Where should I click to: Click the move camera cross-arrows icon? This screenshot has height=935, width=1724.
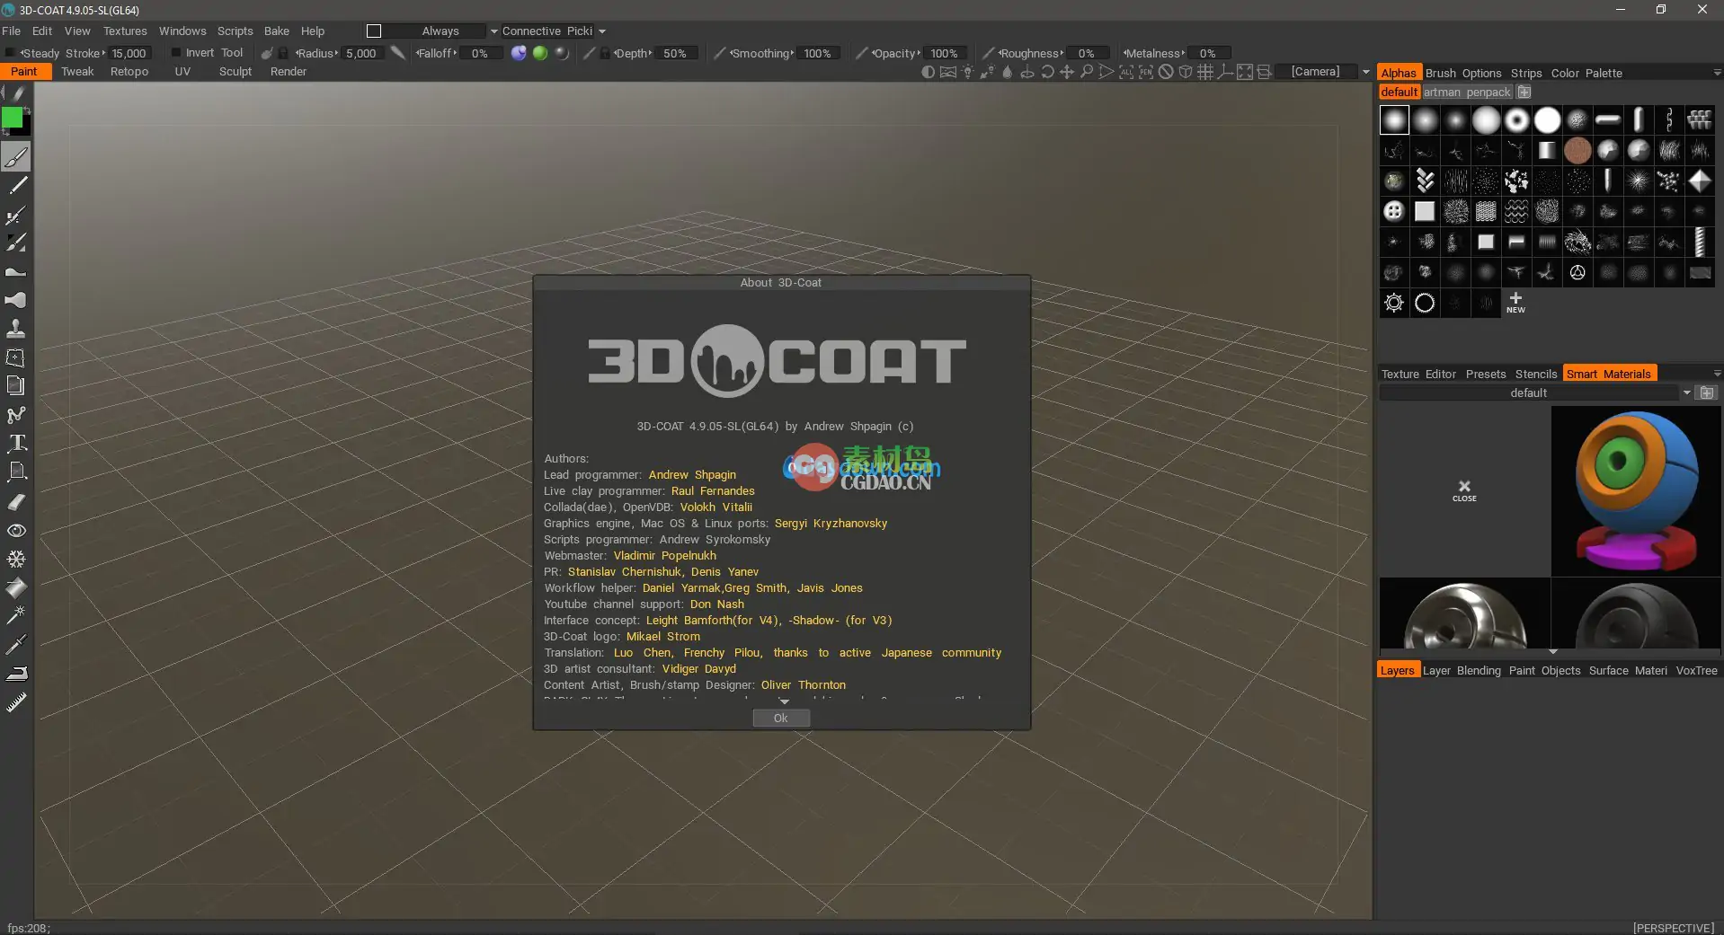click(1067, 72)
